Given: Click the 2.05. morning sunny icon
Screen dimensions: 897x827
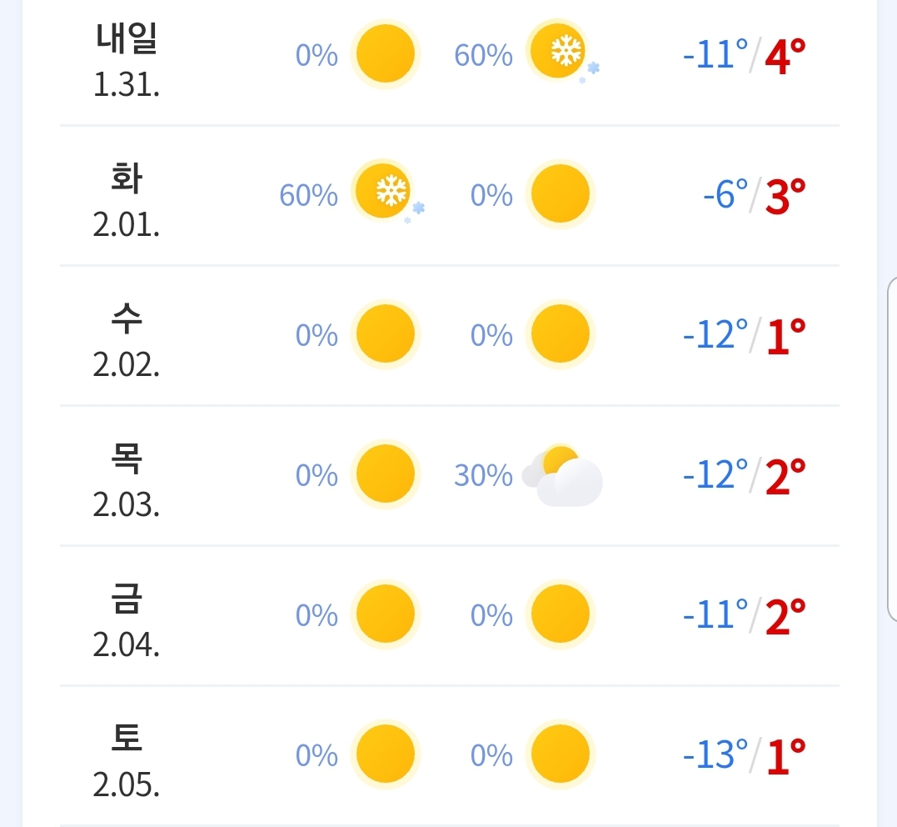Looking at the screenshot, I should (385, 754).
